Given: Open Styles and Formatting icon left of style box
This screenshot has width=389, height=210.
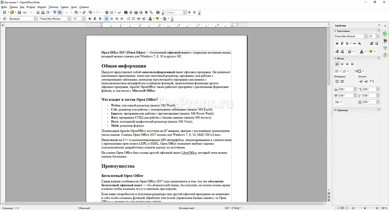Looking at the screenshot, I should tap(5, 19).
